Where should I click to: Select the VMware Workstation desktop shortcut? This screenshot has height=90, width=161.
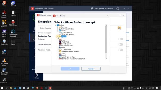(4, 24)
